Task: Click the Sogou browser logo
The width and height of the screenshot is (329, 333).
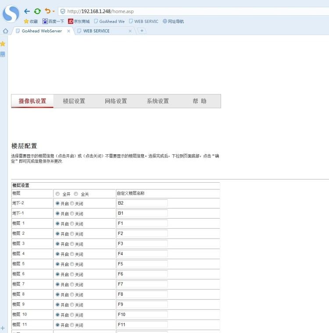Action: click(x=11, y=14)
